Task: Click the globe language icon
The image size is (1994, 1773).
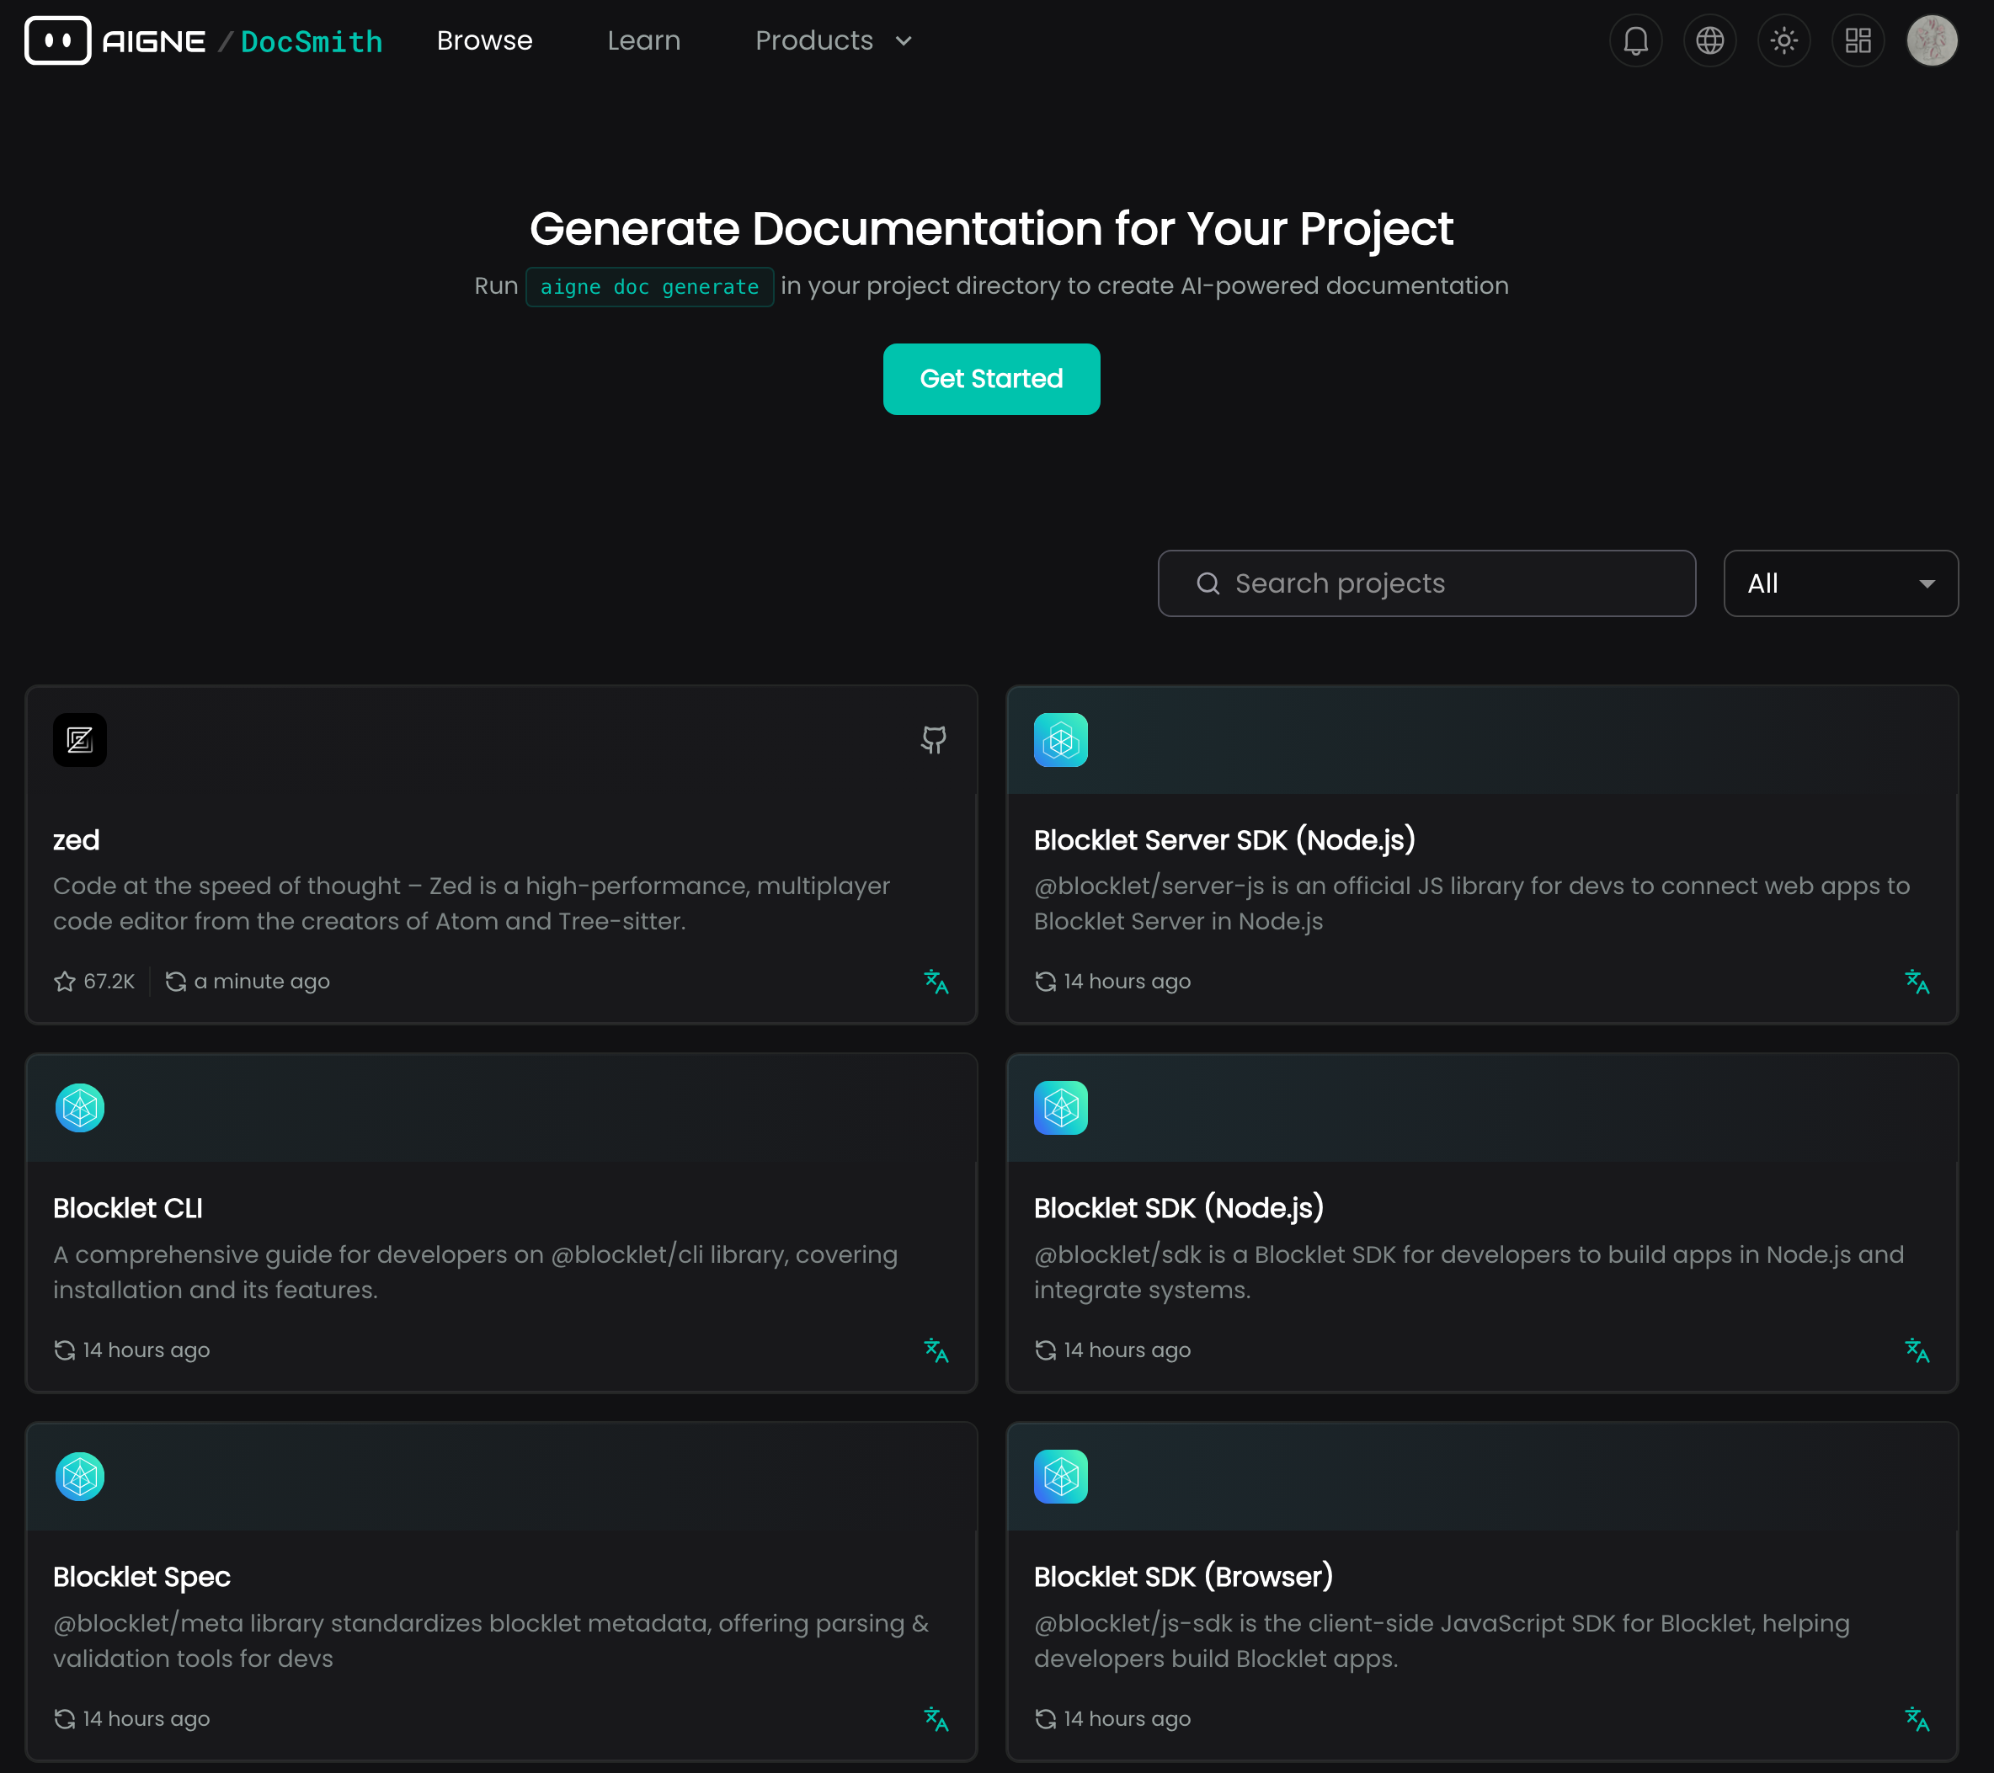Action: coord(1709,41)
